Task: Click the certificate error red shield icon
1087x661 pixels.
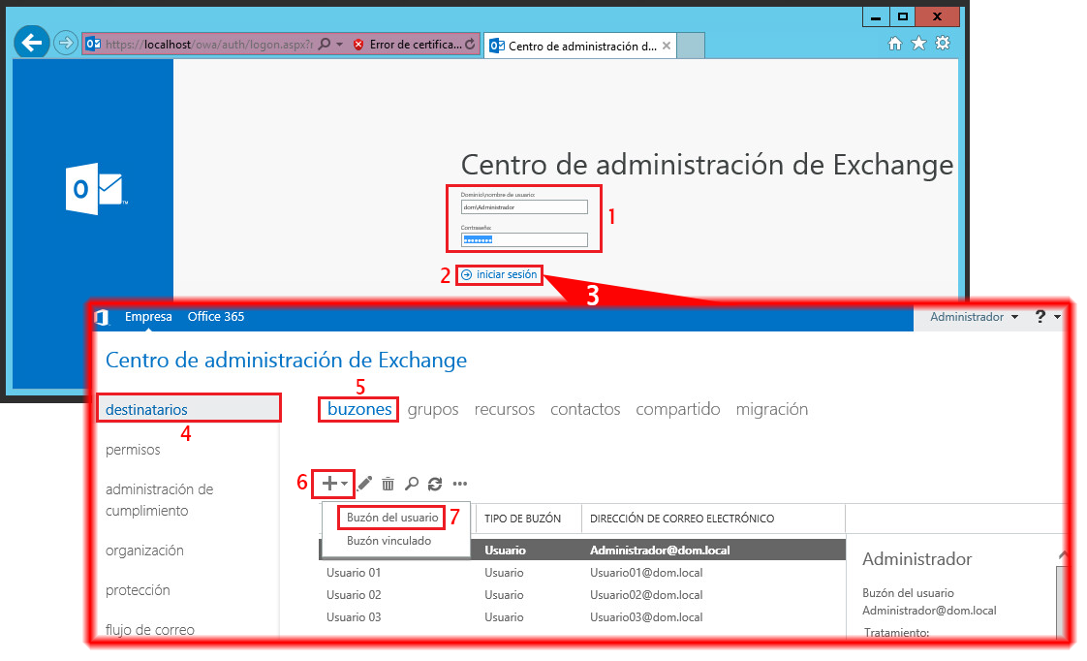Action: (x=358, y=45)
